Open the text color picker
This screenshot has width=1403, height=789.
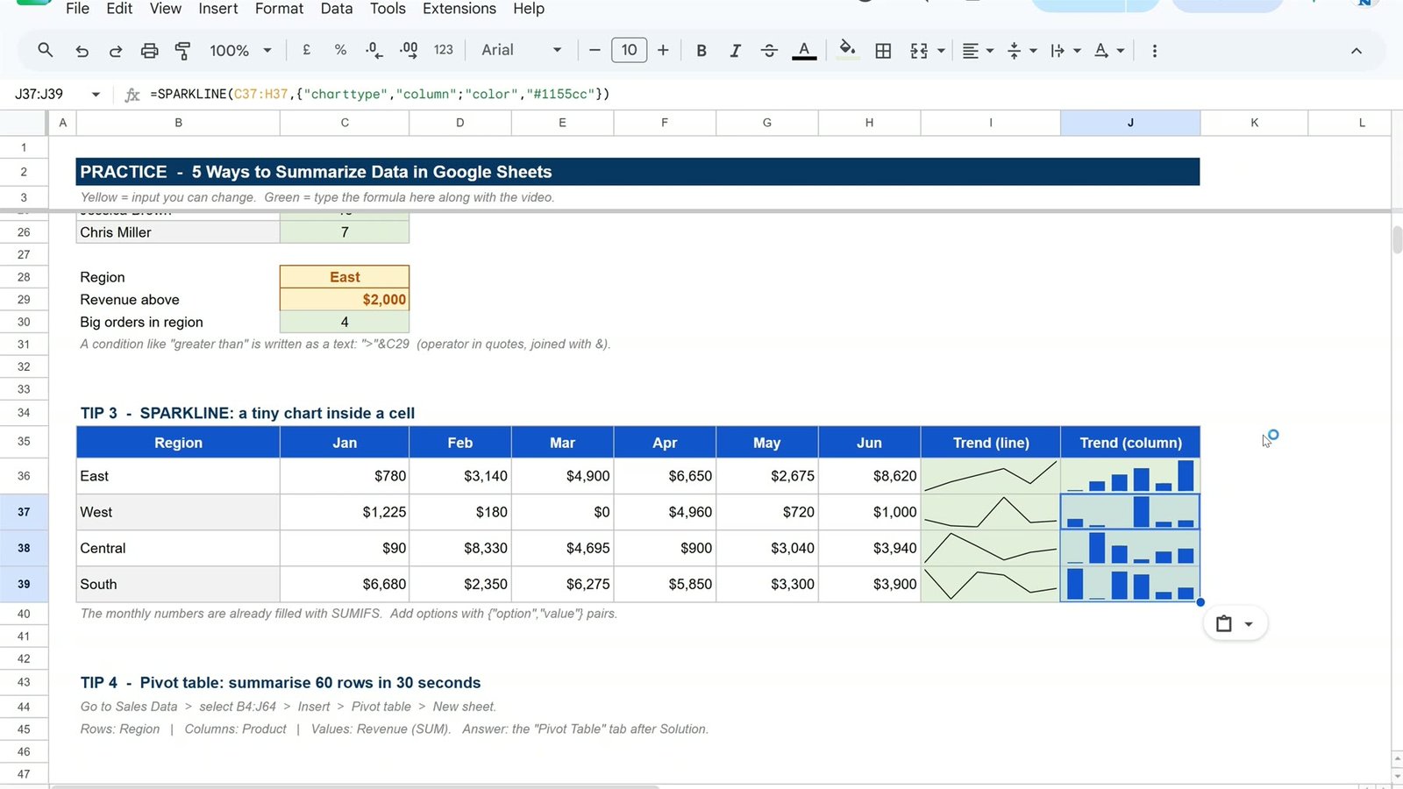[x=804, y=50]
